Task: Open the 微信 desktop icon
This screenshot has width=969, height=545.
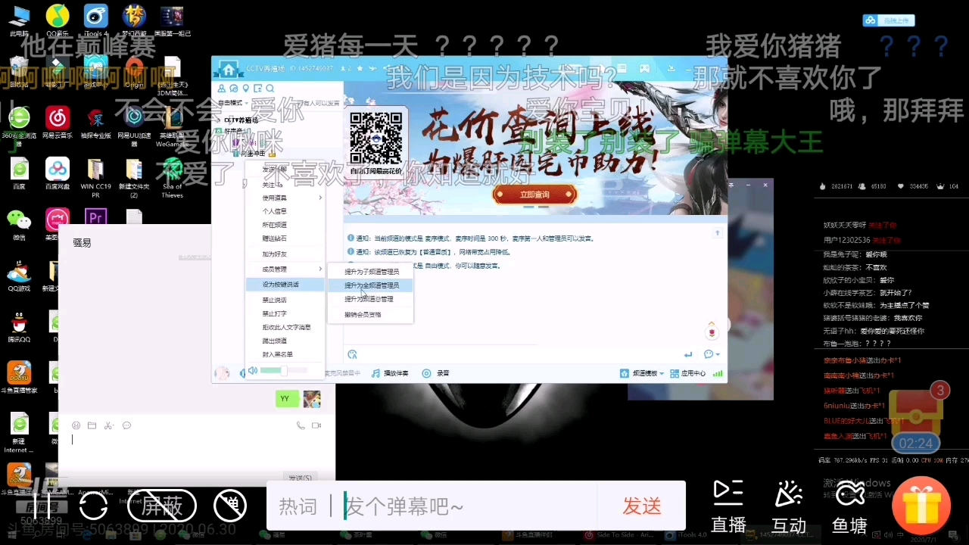Action: [x=19, y=224]
